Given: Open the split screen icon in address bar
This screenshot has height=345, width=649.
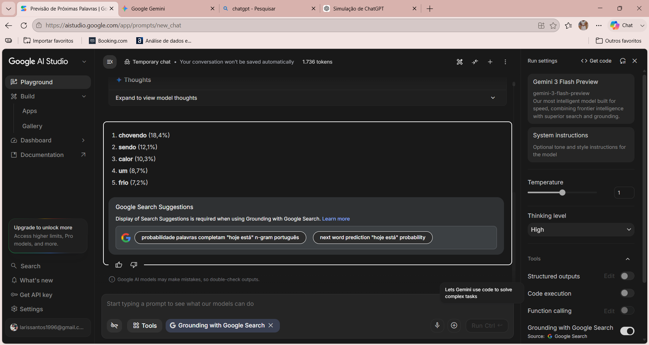Looking at the screenshot, I should [541, 25].
